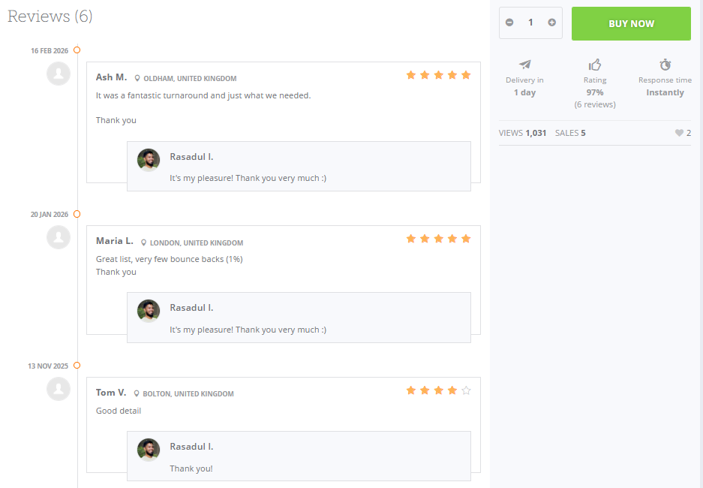Viewport: 703px width, 488px height.
Task: Favorite the listing with the heart icon
Action: coord(678,132)
